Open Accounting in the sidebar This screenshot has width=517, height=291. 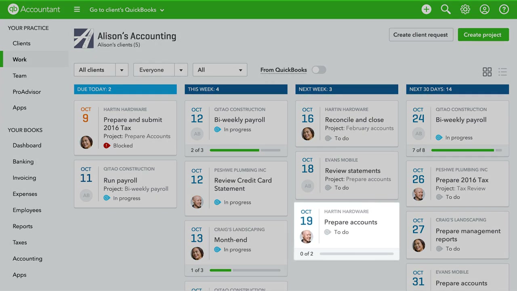(x=27, y=259)
